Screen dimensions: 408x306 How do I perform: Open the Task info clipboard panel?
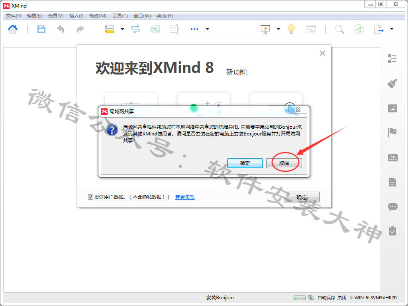click(x=392, y=231)
